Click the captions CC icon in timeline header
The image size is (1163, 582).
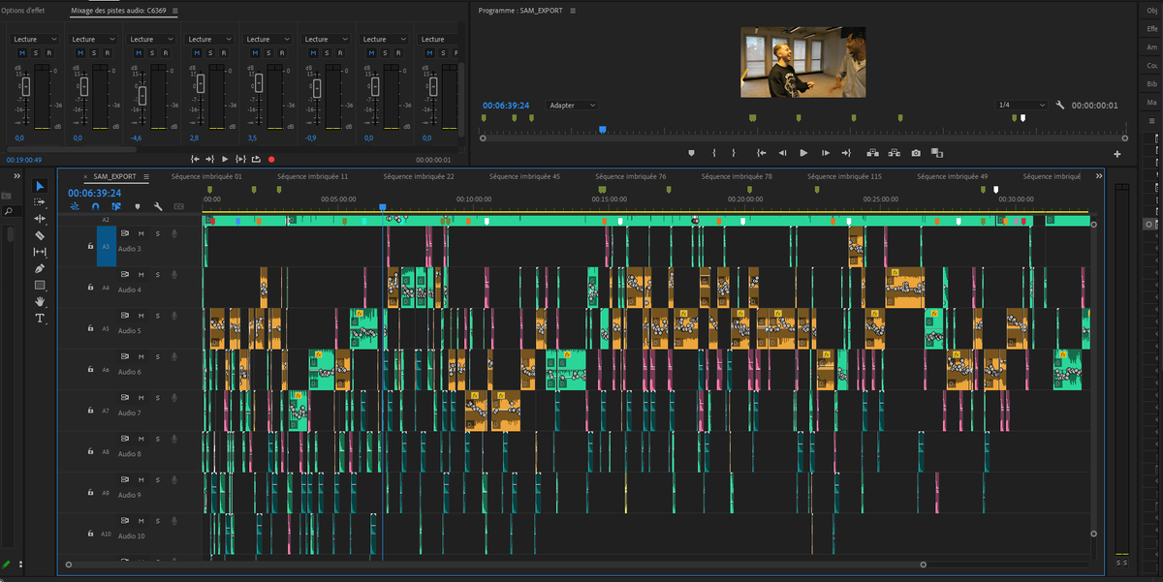(178, 206)
